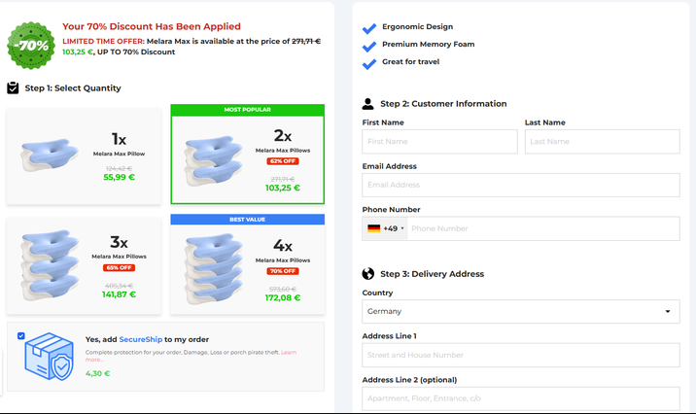Click the 4,30 € SecureShip price
696x414 pixels.
pyautogui.click(x=97, y=373)
